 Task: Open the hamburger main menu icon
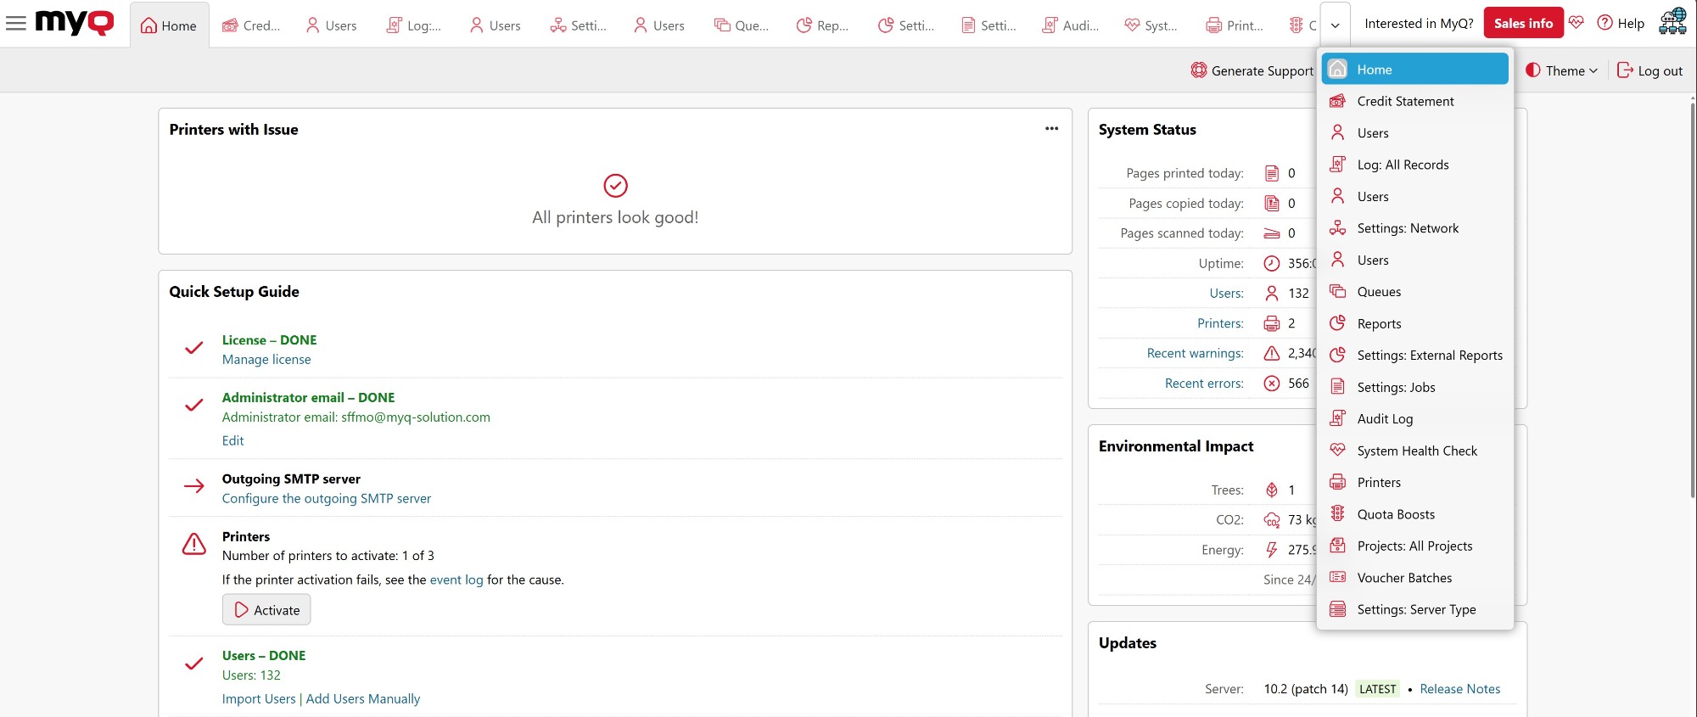pyautogui.click(x=16, y=24)
